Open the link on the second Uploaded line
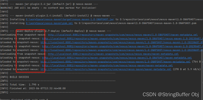Screen dimensions: 203x100 point(122,50)
